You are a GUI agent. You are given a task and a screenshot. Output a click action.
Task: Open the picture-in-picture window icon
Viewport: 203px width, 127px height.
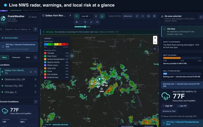[97, 22]
